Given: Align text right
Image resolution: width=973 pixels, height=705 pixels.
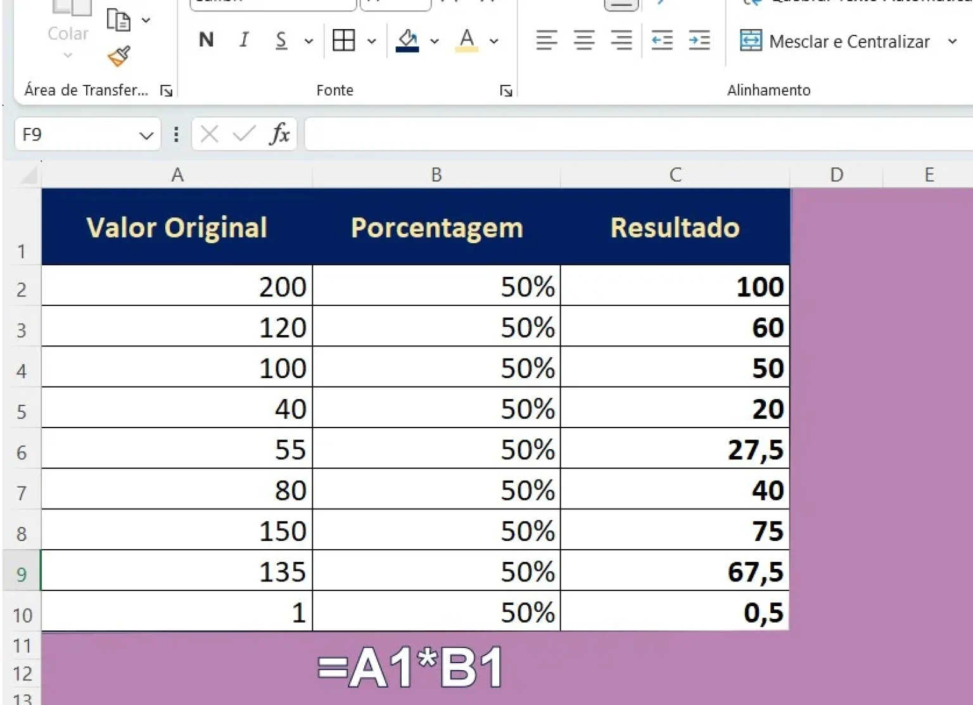Looking at the screenshot, I should coord(621,41).
